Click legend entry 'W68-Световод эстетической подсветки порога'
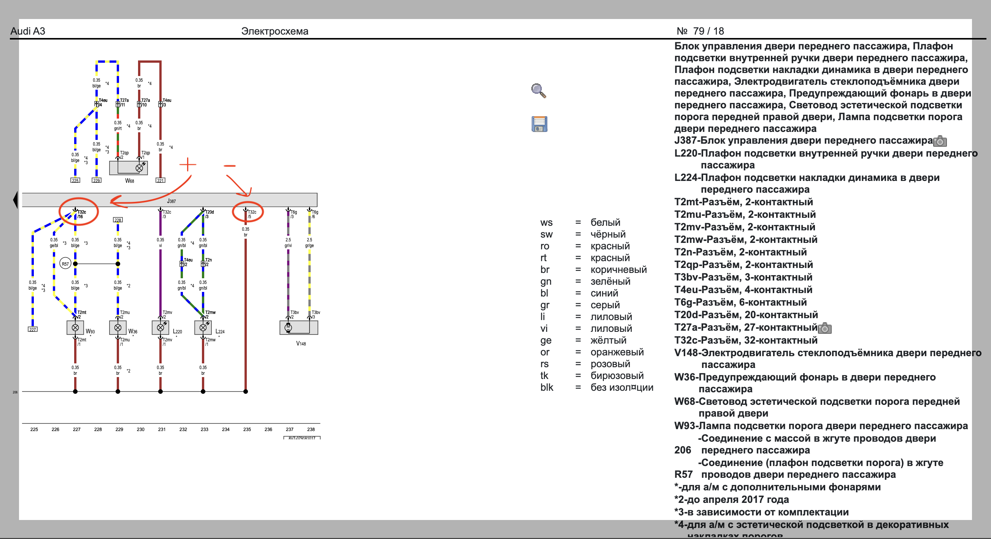Image resolution: width=991 pixels, height=539 pixels. 817,407
